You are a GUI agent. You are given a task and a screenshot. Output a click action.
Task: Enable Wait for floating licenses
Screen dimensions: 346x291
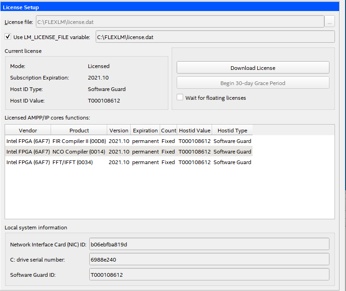pyautogui.click(x=180, y=97)
